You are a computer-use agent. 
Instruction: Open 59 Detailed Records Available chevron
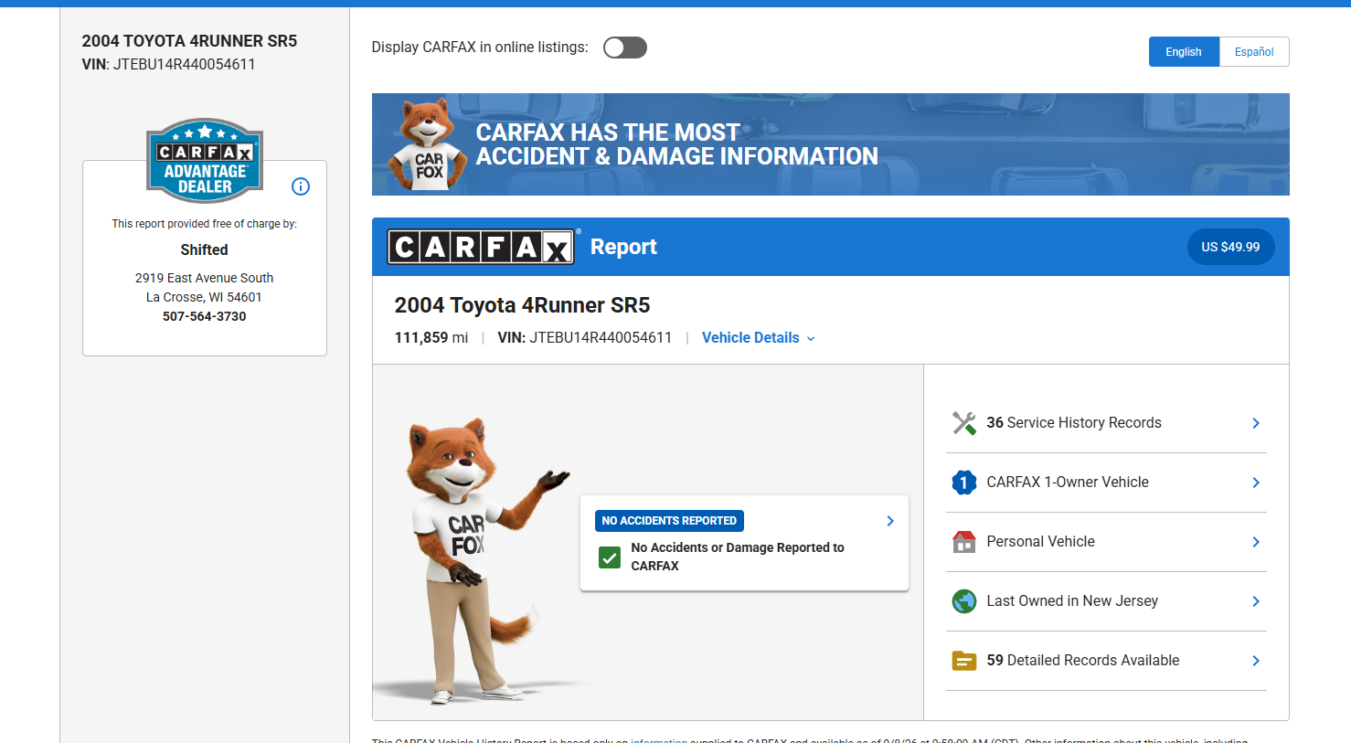pos(1256,661)
